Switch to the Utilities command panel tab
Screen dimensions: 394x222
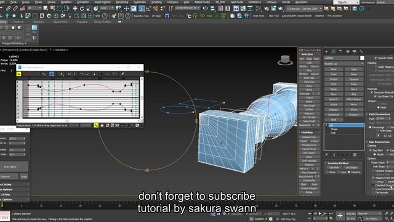[x=361, y=52]
